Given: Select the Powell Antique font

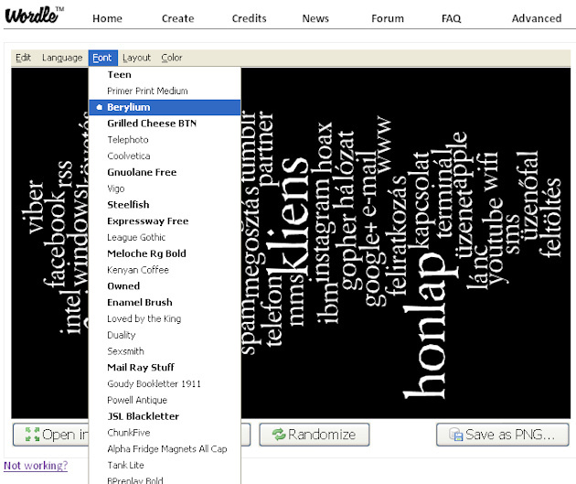Looking at the screenshot, I should click(x=165, y=400).
